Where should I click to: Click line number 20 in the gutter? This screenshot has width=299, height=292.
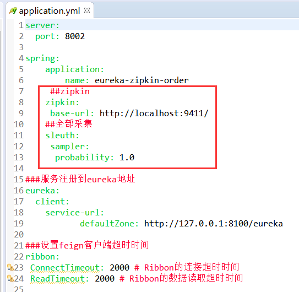[19, 235]
